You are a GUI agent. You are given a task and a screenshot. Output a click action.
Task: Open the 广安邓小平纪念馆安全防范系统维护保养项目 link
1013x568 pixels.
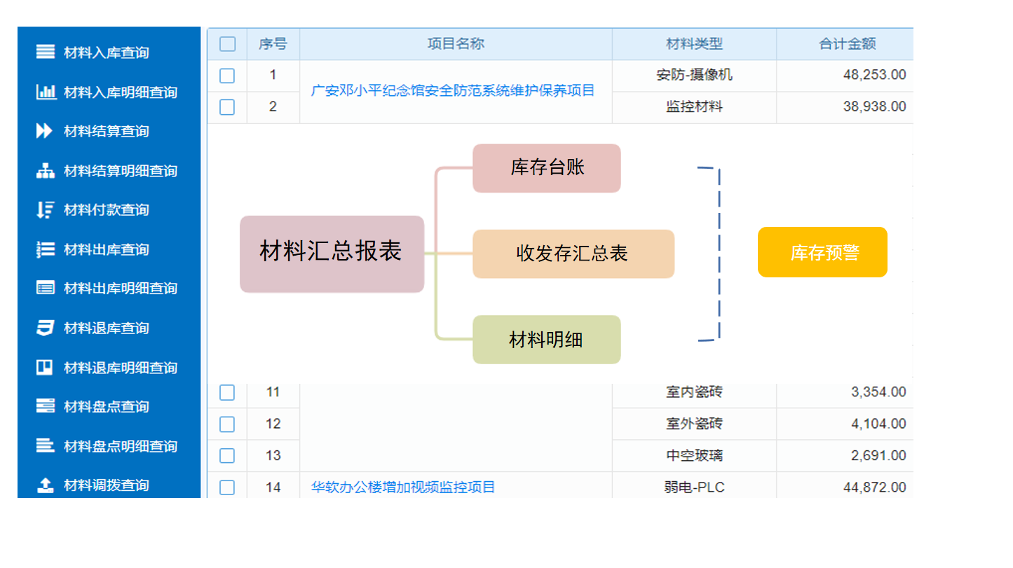(x=453, y=91)
